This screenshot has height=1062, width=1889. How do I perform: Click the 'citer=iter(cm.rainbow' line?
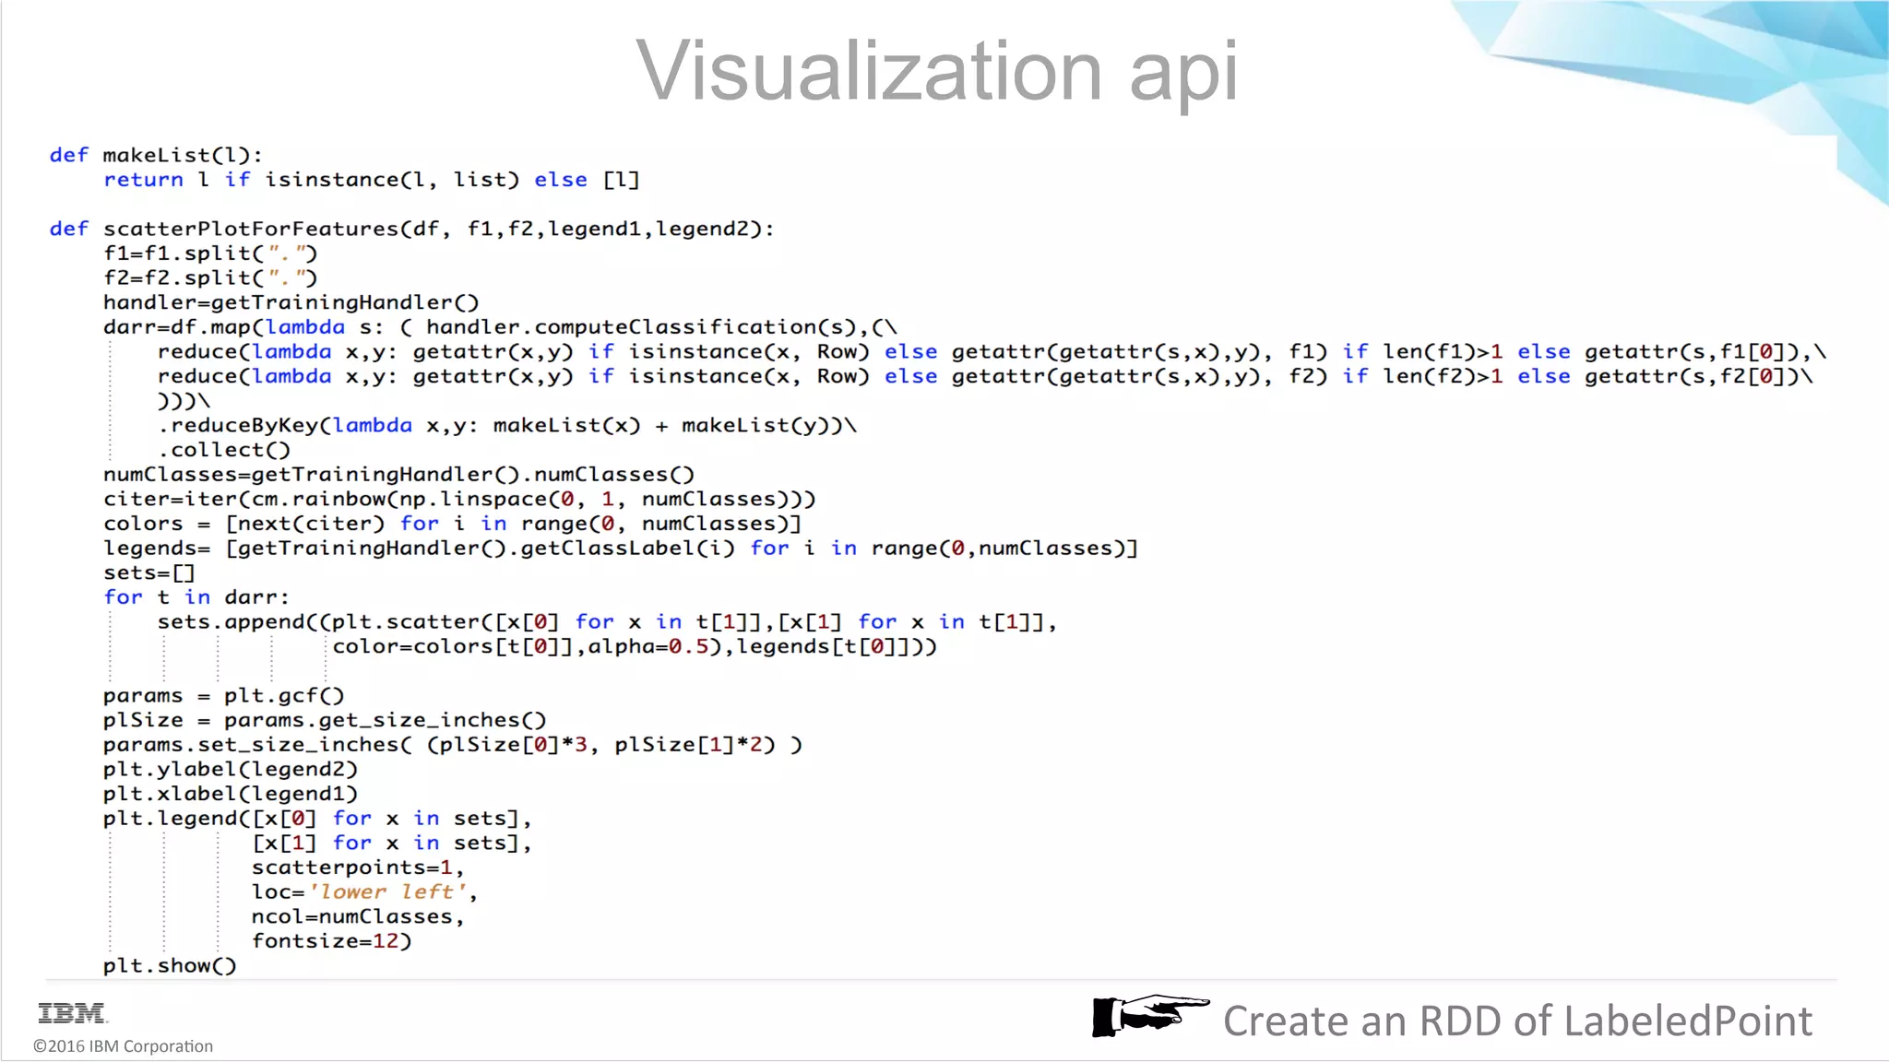click(x=459, y=499)
